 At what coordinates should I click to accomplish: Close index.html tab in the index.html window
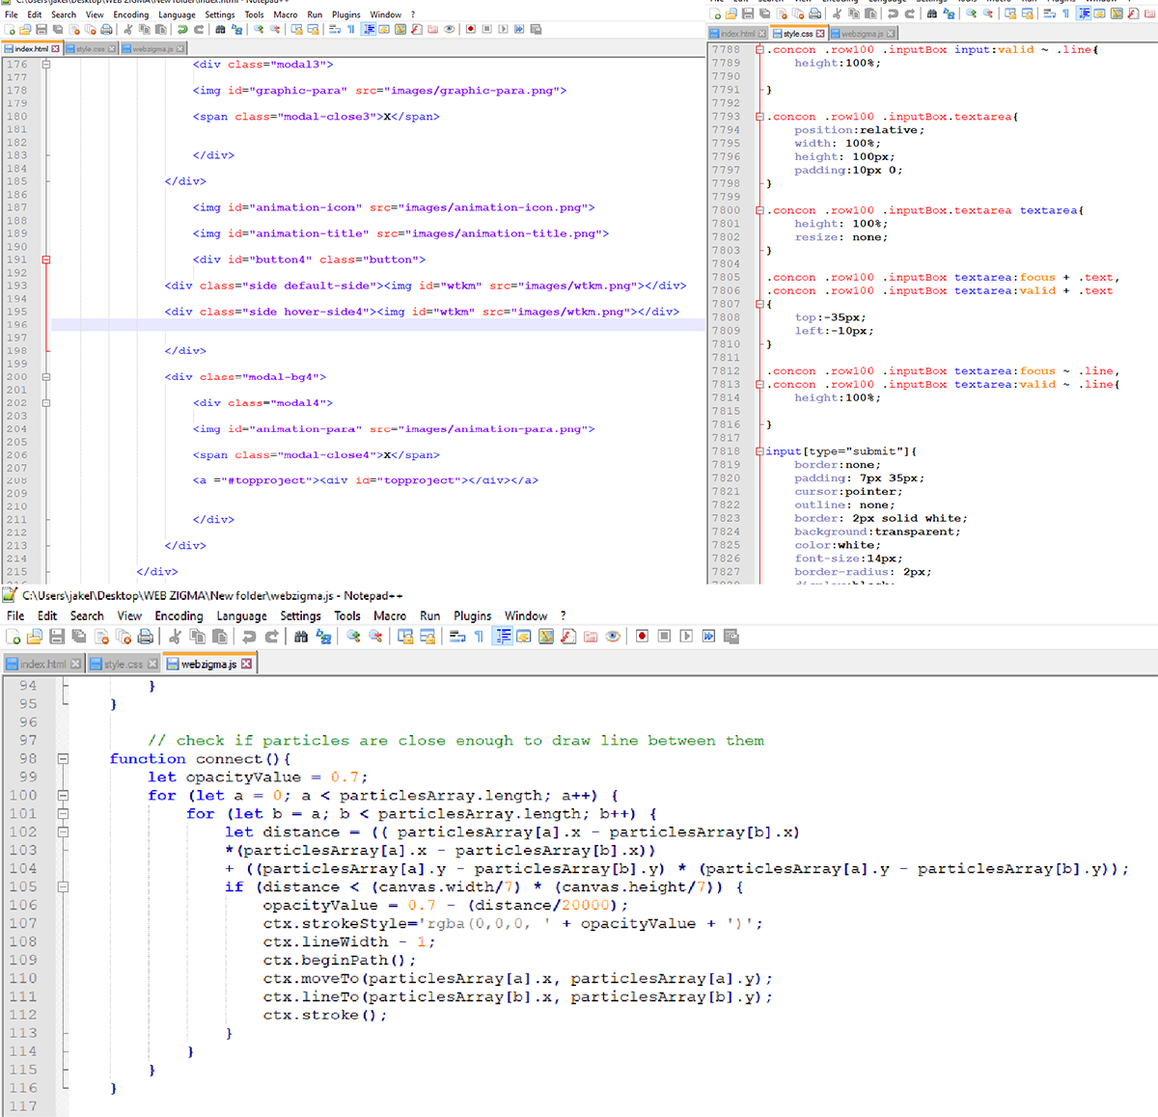pos(55,48)
